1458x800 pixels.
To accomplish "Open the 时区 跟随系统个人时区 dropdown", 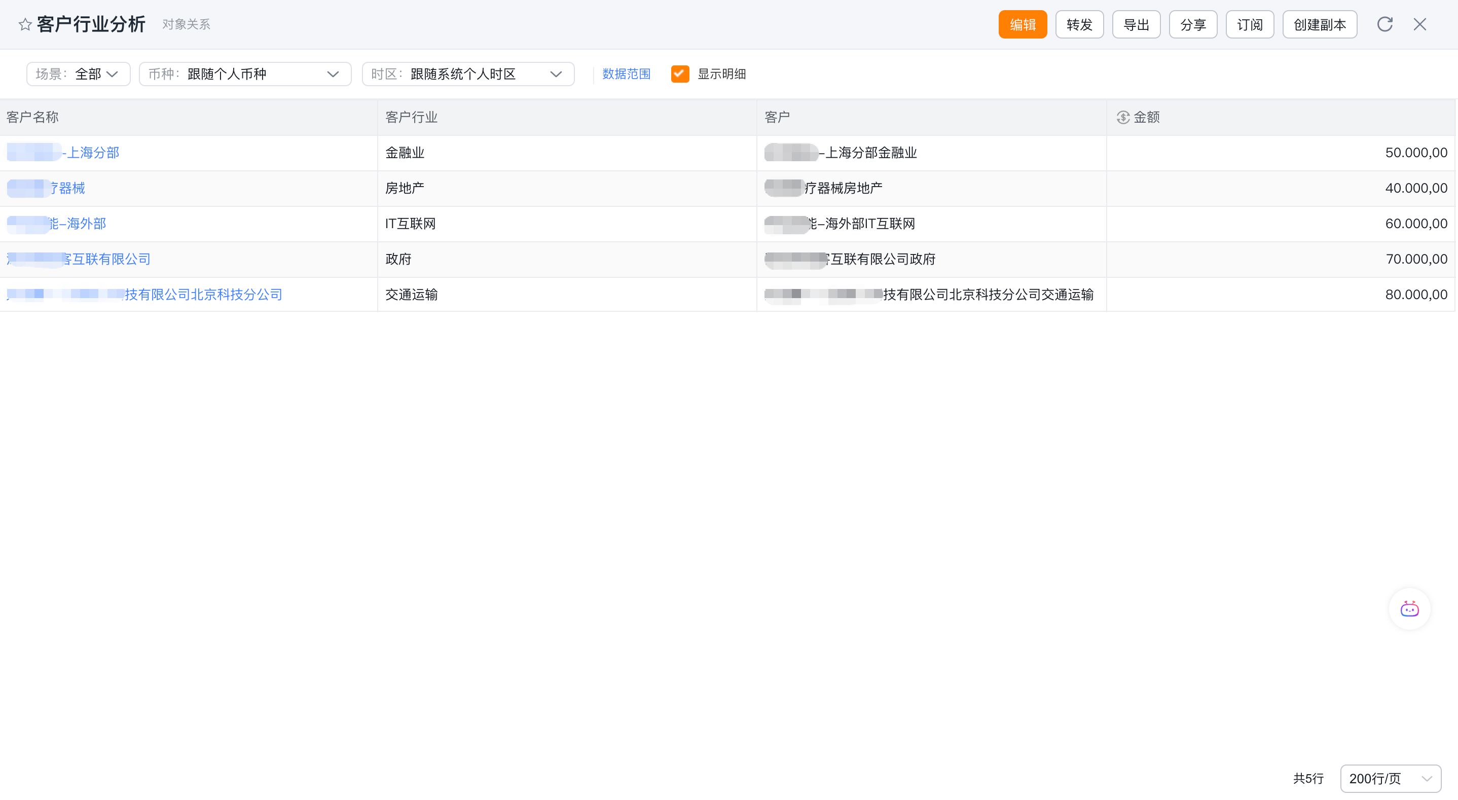I will coord(468,74).
